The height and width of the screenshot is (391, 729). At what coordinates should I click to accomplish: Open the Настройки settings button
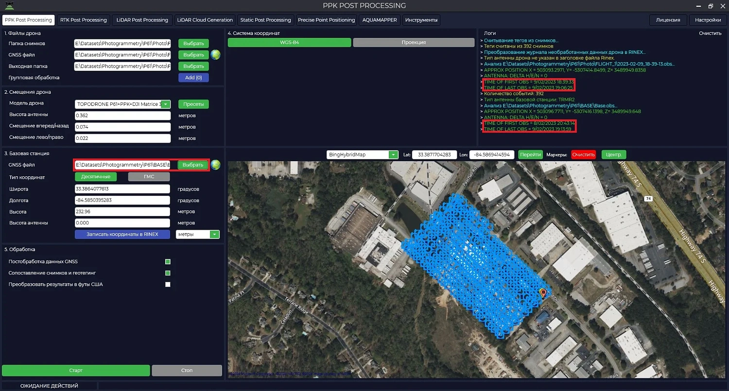point(708,20)
